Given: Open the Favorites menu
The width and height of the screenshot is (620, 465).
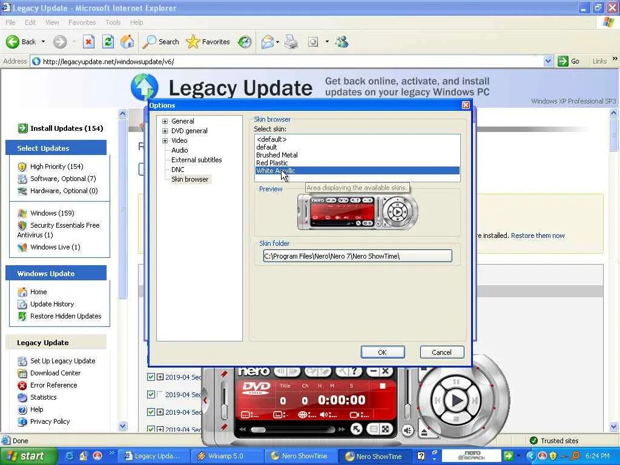Looking at the screenshot, I should click(x=82, y=22).
